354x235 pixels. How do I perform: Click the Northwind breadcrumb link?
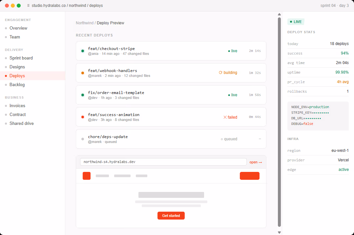(85, 23)
